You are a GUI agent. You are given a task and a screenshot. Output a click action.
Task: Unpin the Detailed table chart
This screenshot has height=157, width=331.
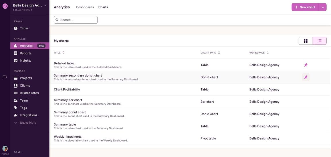[x=306, y=65]
